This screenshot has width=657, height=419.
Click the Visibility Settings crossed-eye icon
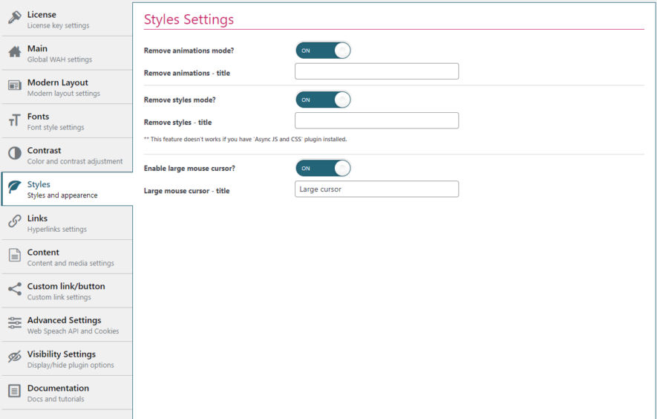point(15,357)
